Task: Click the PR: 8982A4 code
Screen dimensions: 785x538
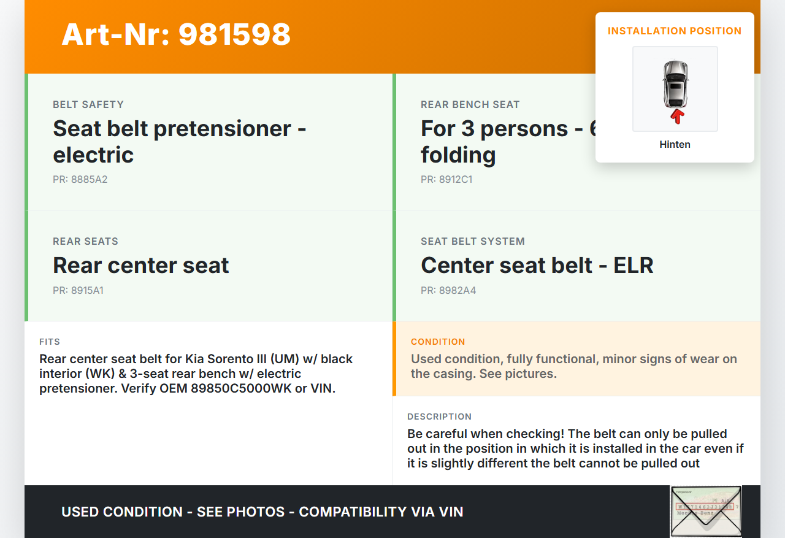Action: 448,291
